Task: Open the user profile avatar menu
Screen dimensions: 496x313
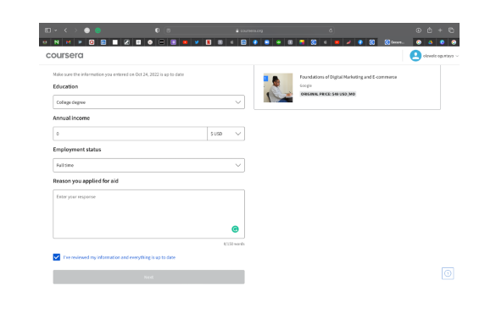Action: (x=415, y=56)
